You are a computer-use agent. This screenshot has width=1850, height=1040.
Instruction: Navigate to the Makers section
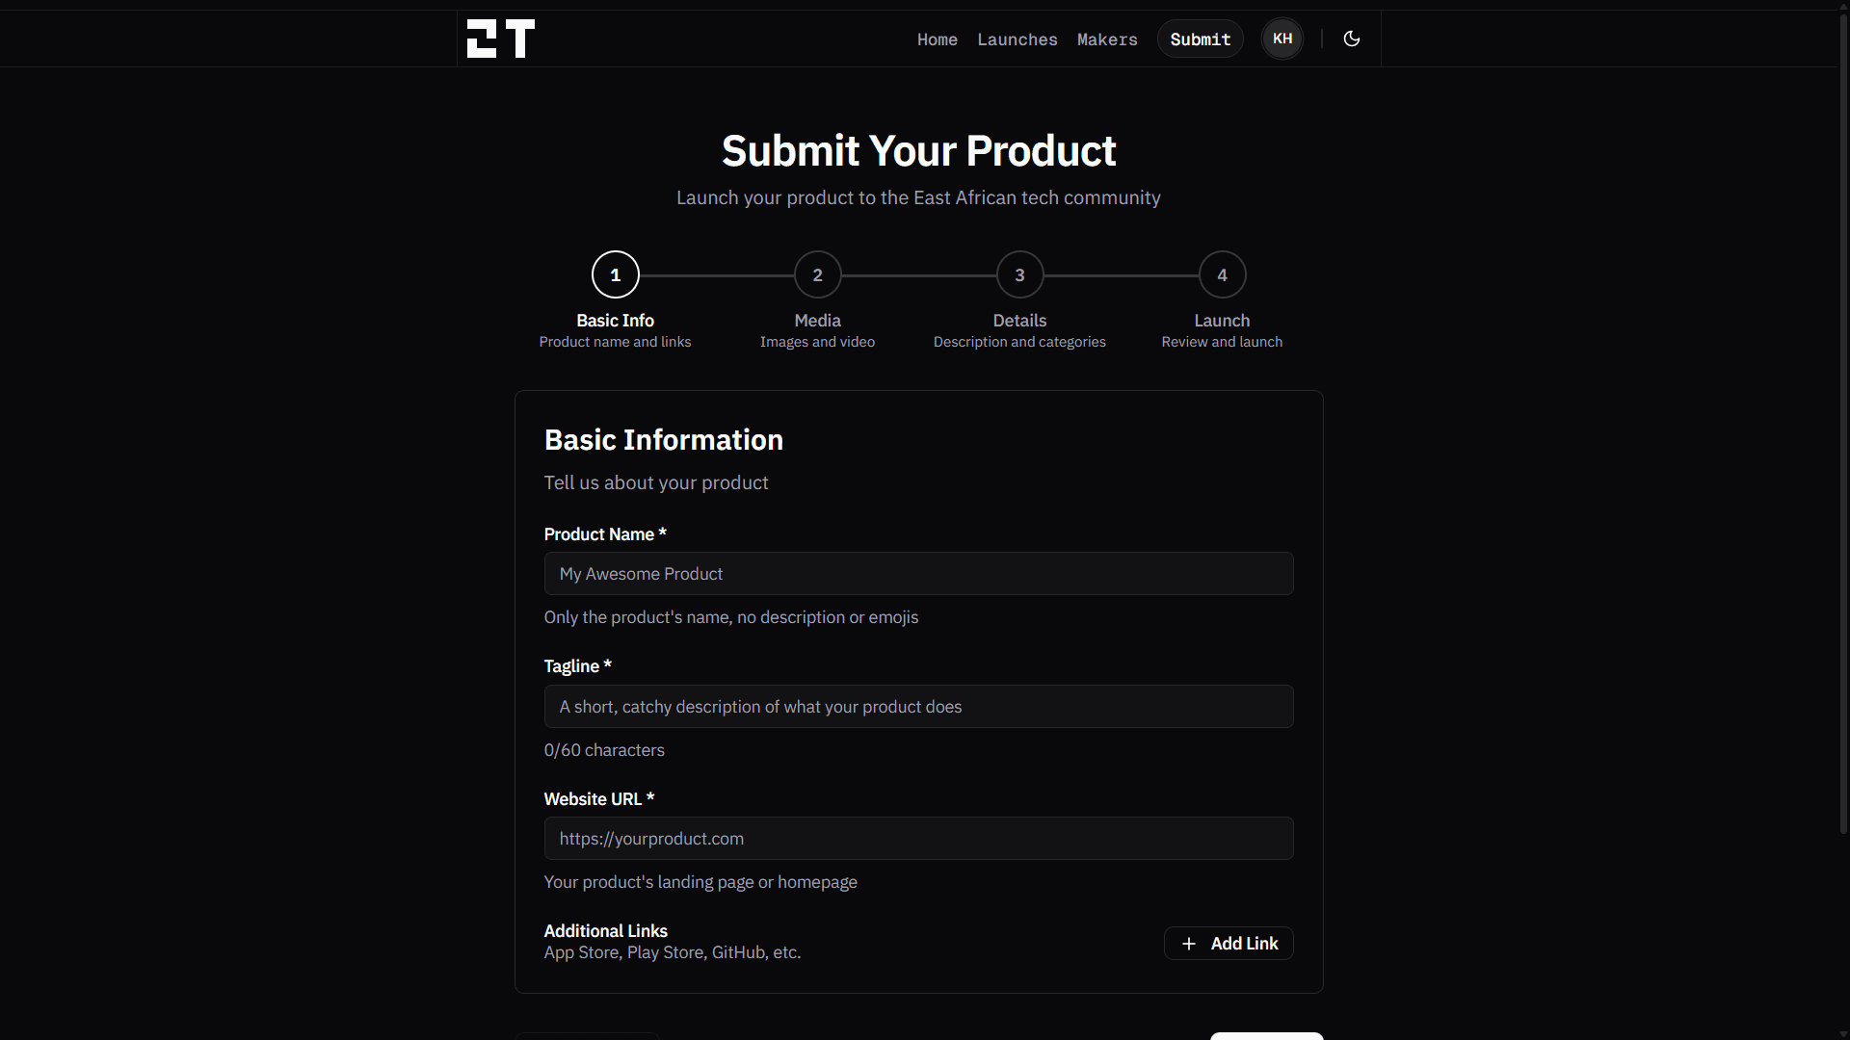tap(1106, 39)
